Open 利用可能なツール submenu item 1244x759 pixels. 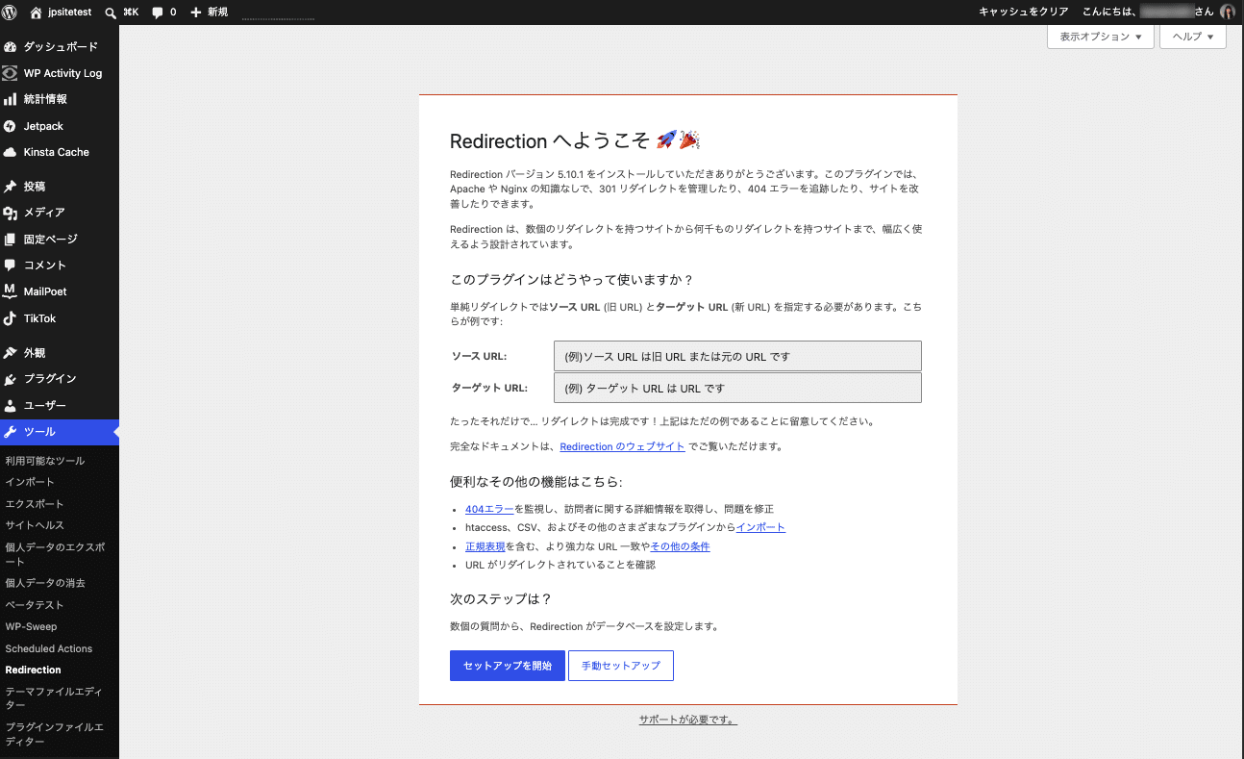pos(45,461)
